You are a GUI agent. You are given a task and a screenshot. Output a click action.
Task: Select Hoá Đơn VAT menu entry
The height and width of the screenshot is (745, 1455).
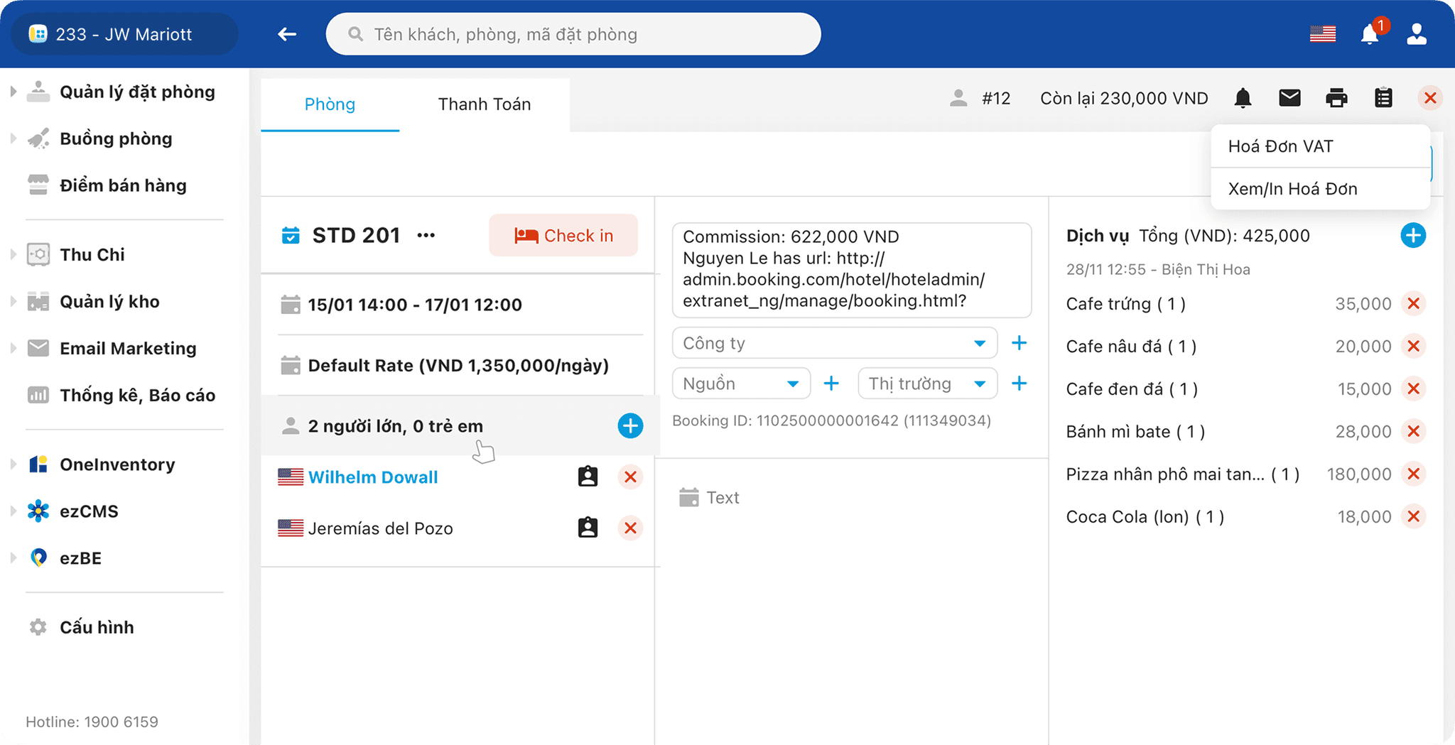[1320, 146]
